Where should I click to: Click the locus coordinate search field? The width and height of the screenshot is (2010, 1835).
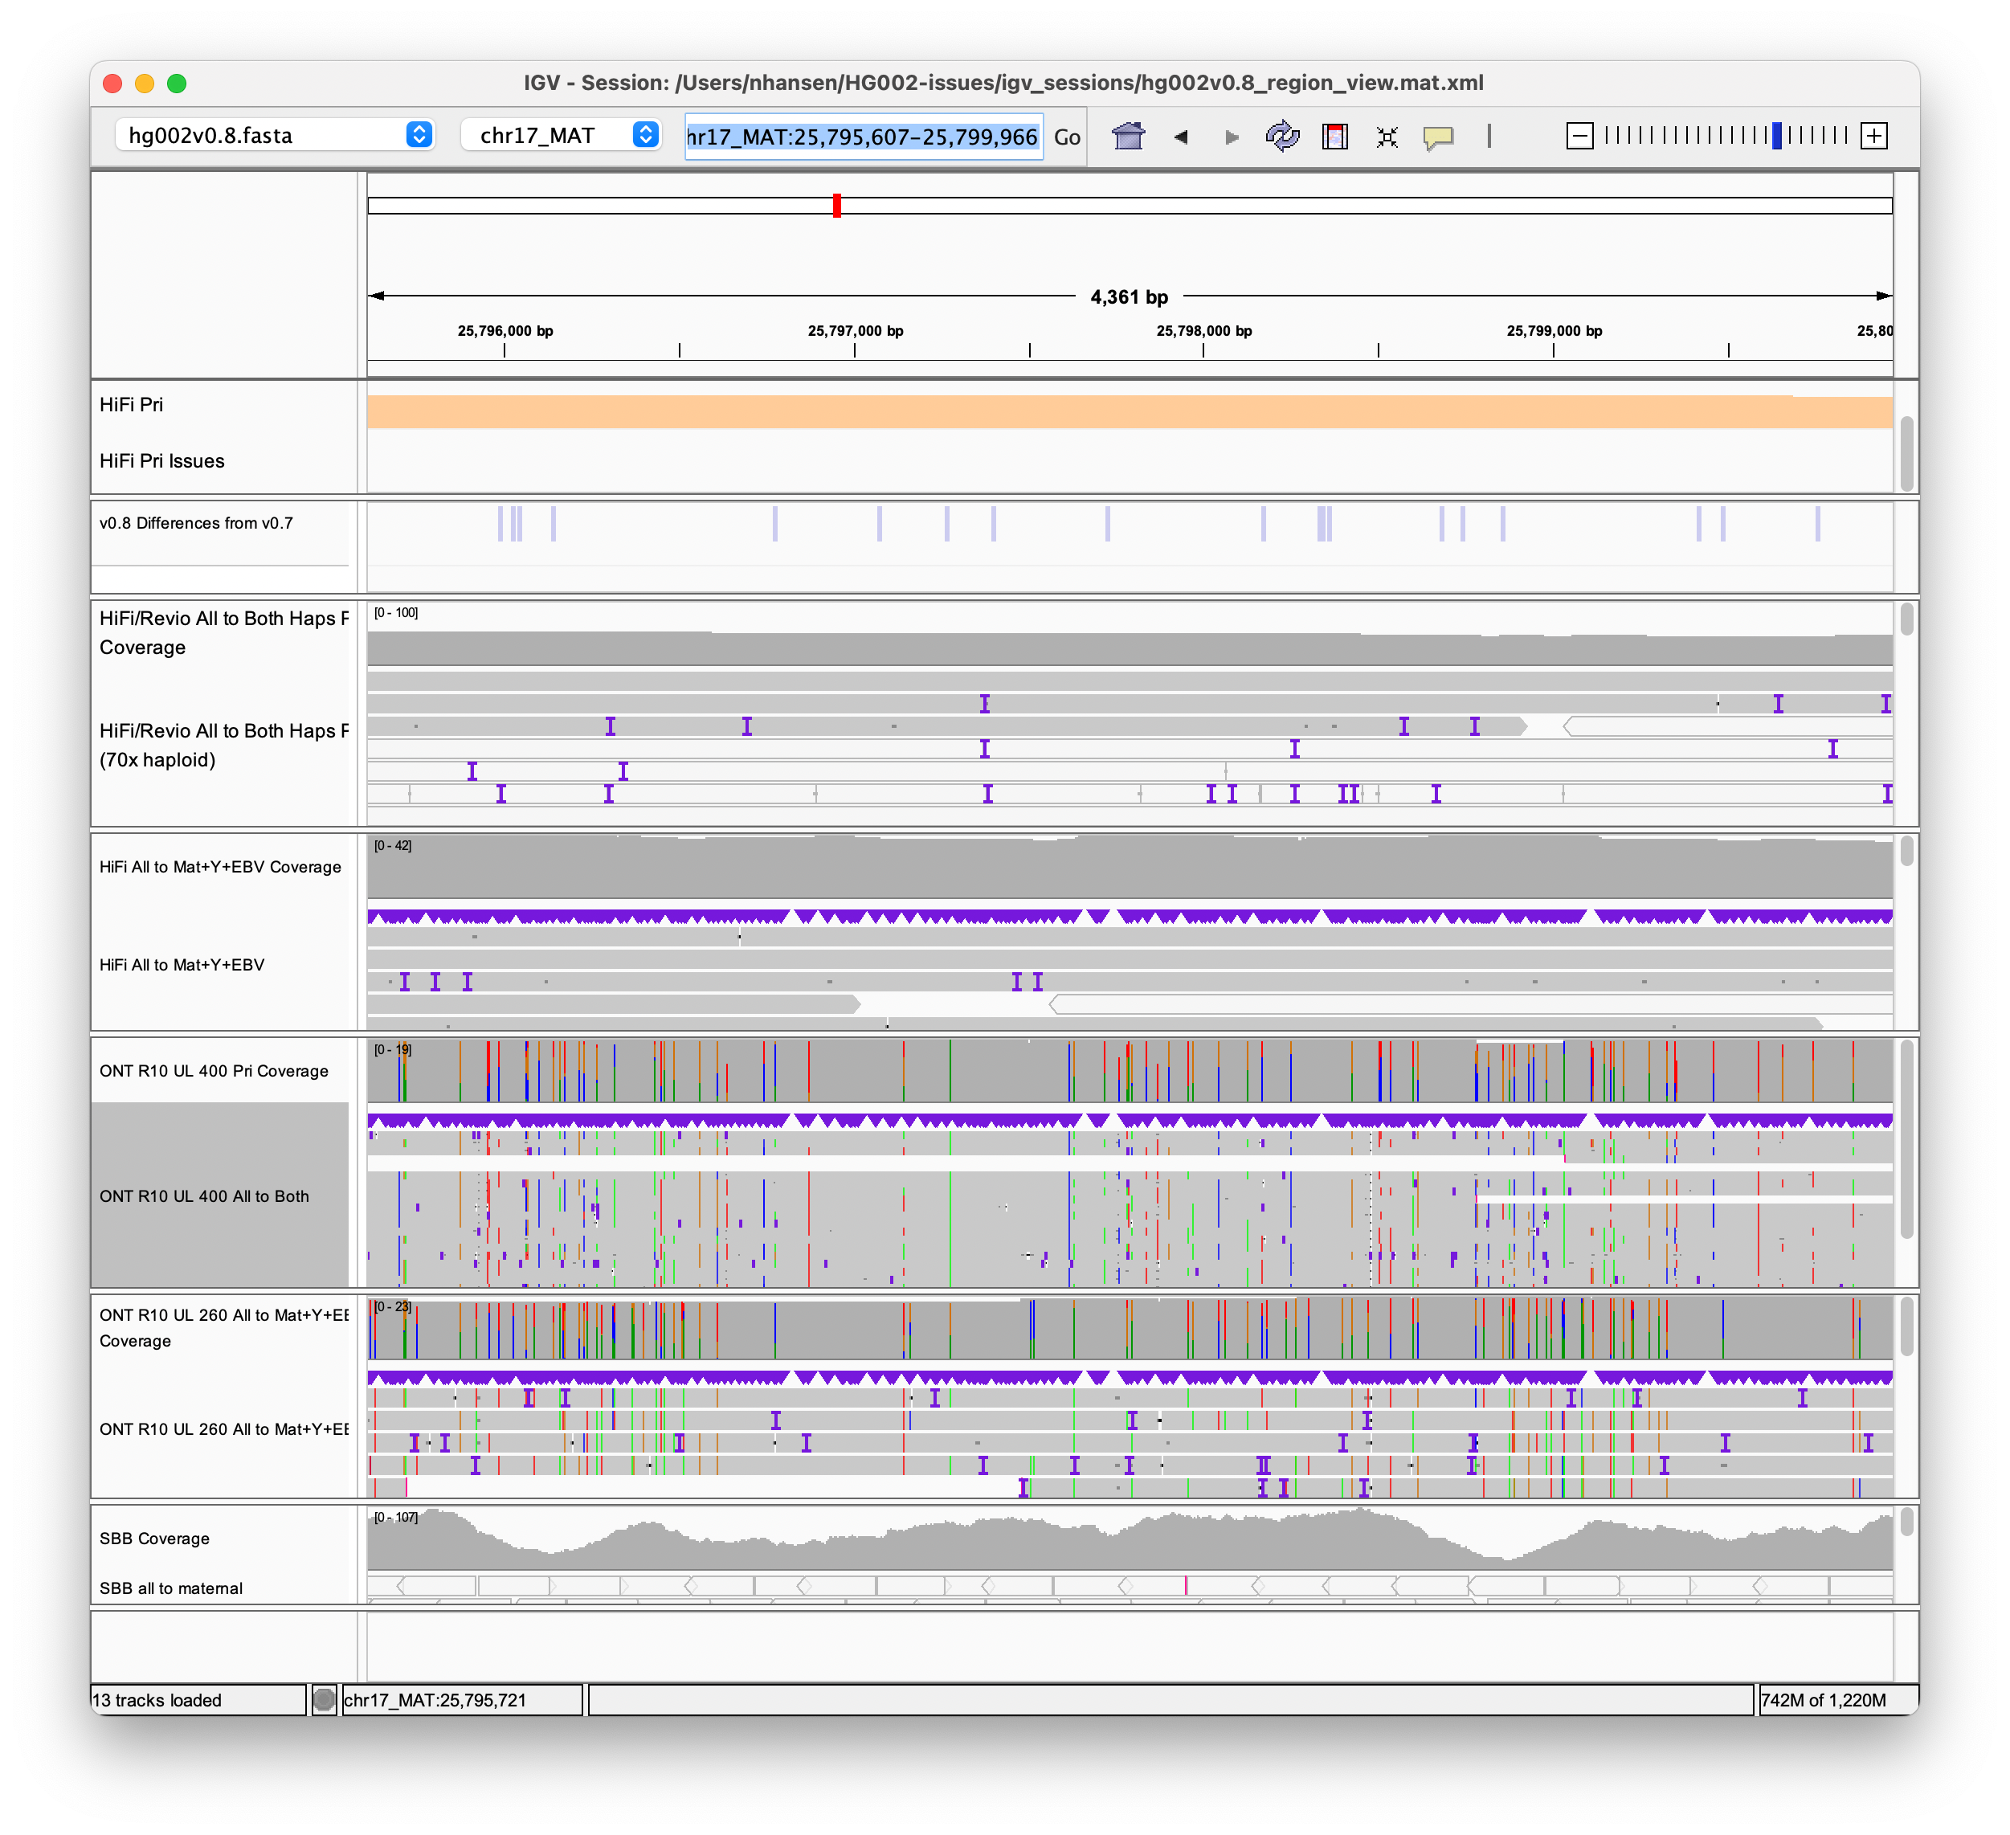(x=863, y=137)
